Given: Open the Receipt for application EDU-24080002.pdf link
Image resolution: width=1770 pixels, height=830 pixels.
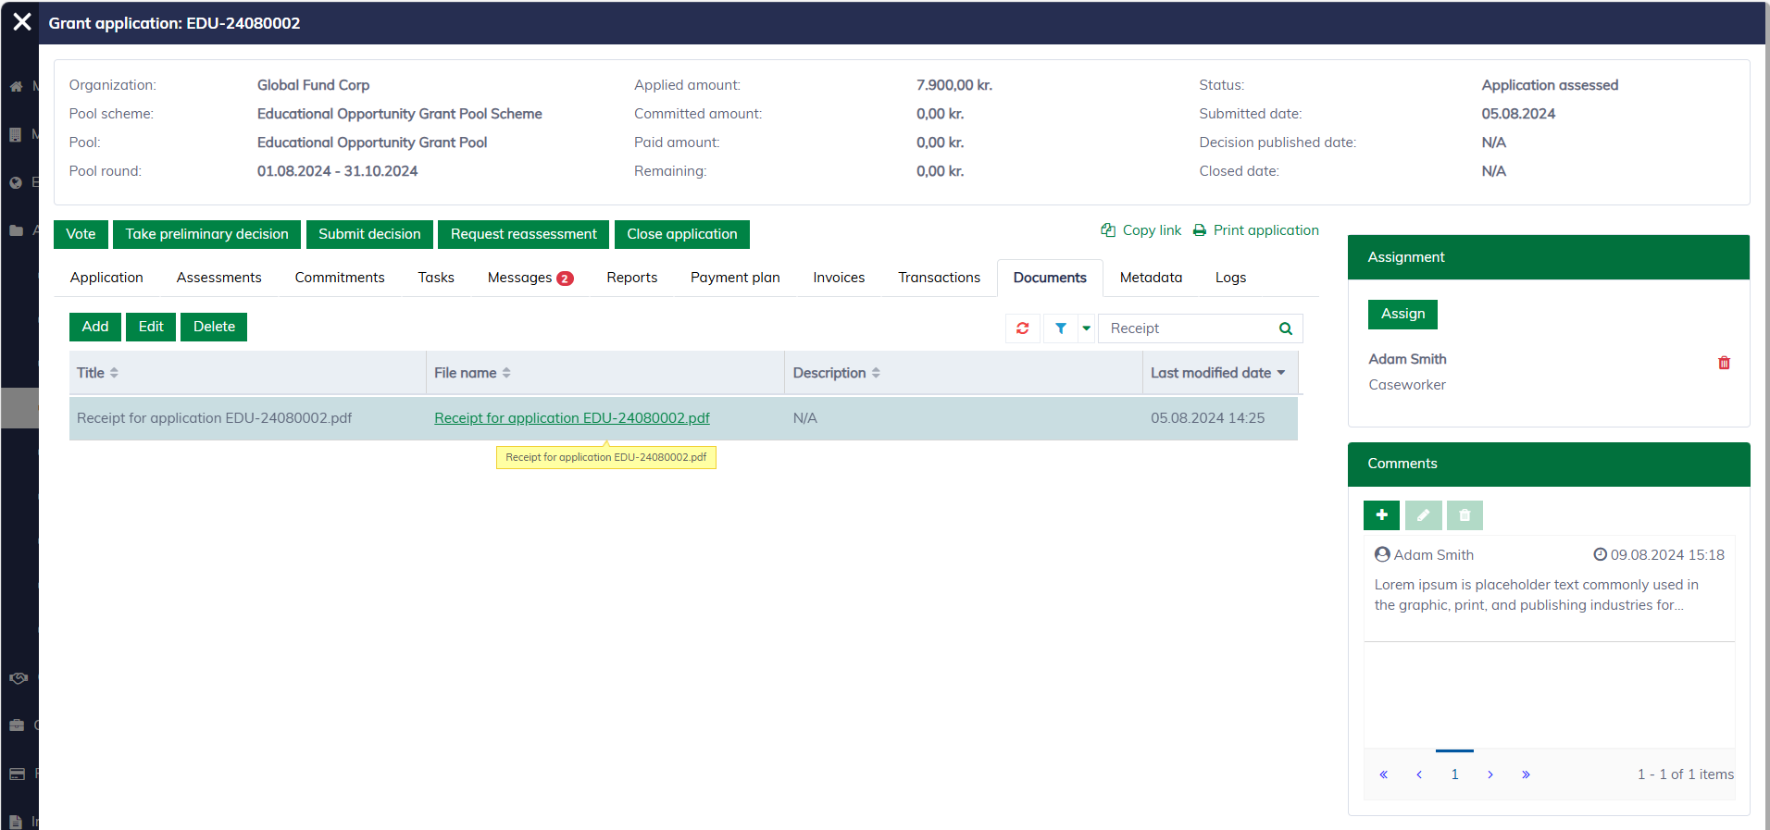Looking at the screenshot, I should (571, 418).
